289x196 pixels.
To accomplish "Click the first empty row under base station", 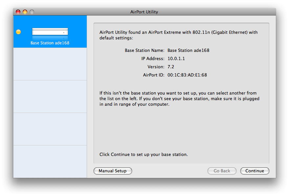I will [50, 64].
